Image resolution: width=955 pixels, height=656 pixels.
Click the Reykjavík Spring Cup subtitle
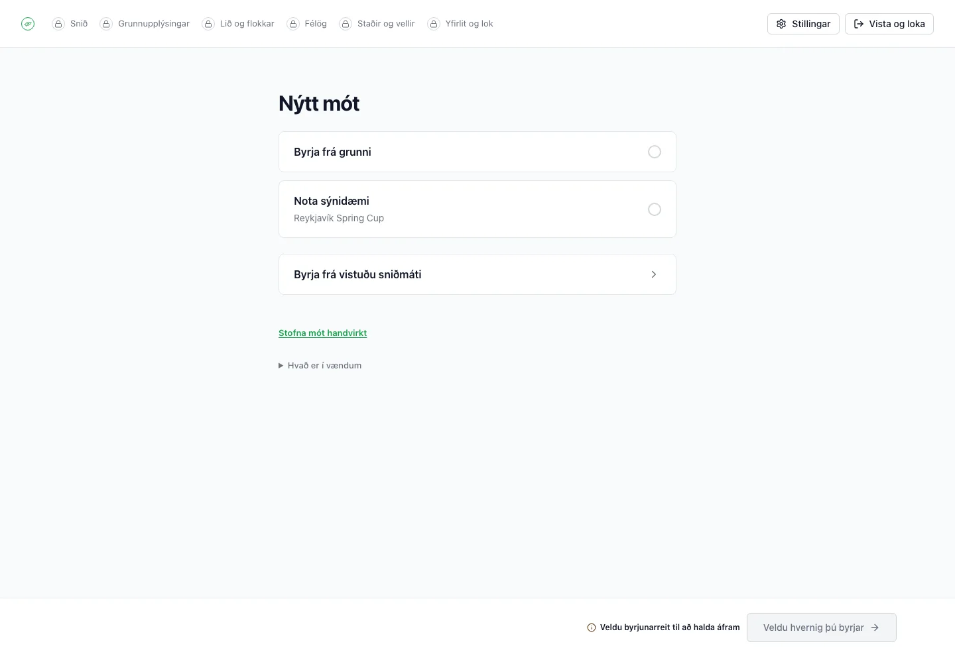[339, 218]
